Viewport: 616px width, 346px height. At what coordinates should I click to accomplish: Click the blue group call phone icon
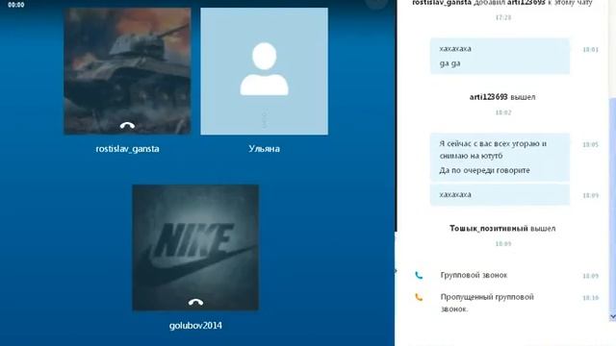419,276
